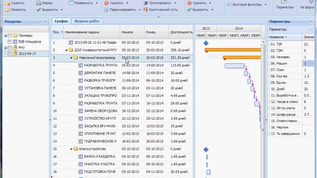The width and height of the screenshot is (317, 178).
Task: Expand the РНУ tree node
Action: click(x=5, y=48)
